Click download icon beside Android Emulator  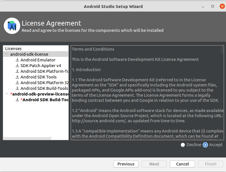17,60
